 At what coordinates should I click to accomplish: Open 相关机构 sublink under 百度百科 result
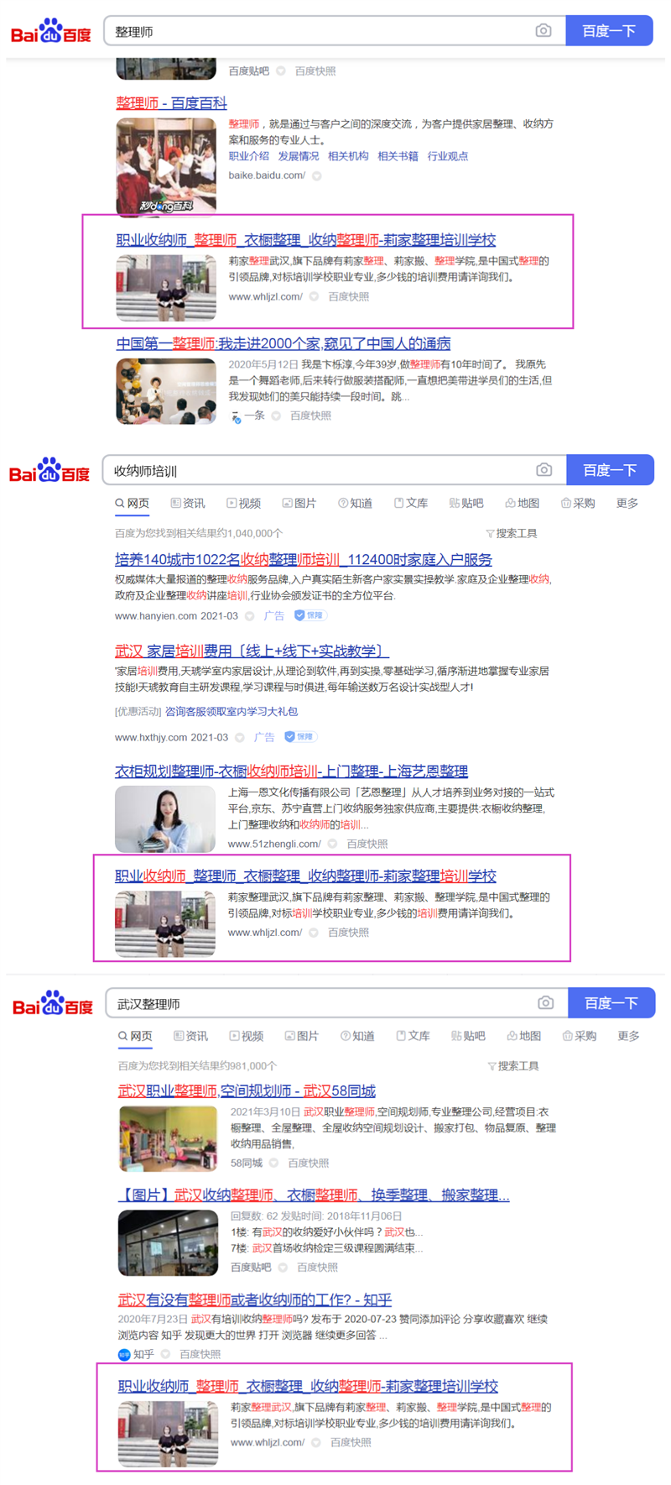[x=348, y=156]
